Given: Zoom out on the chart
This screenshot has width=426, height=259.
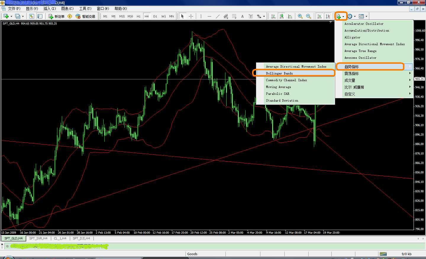Looking at the screenshot, I should click(309, 16).
